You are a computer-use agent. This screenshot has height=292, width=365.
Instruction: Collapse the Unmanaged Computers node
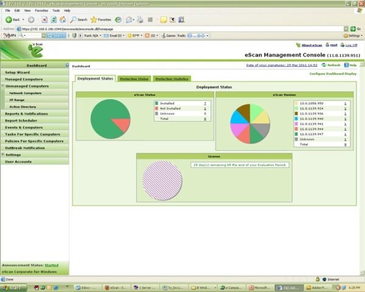click(x=3, y=86)
